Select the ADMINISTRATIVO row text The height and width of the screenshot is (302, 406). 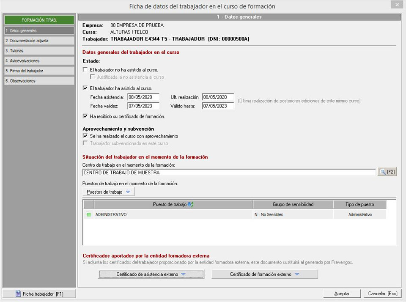coord(111,214)
